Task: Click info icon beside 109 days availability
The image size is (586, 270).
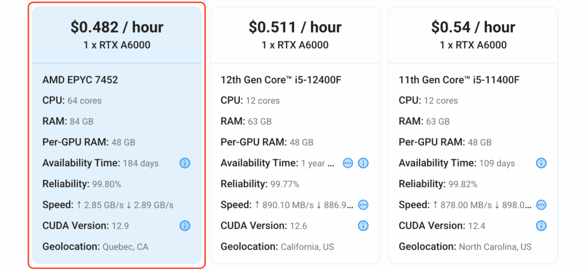Action: (541, 163)
